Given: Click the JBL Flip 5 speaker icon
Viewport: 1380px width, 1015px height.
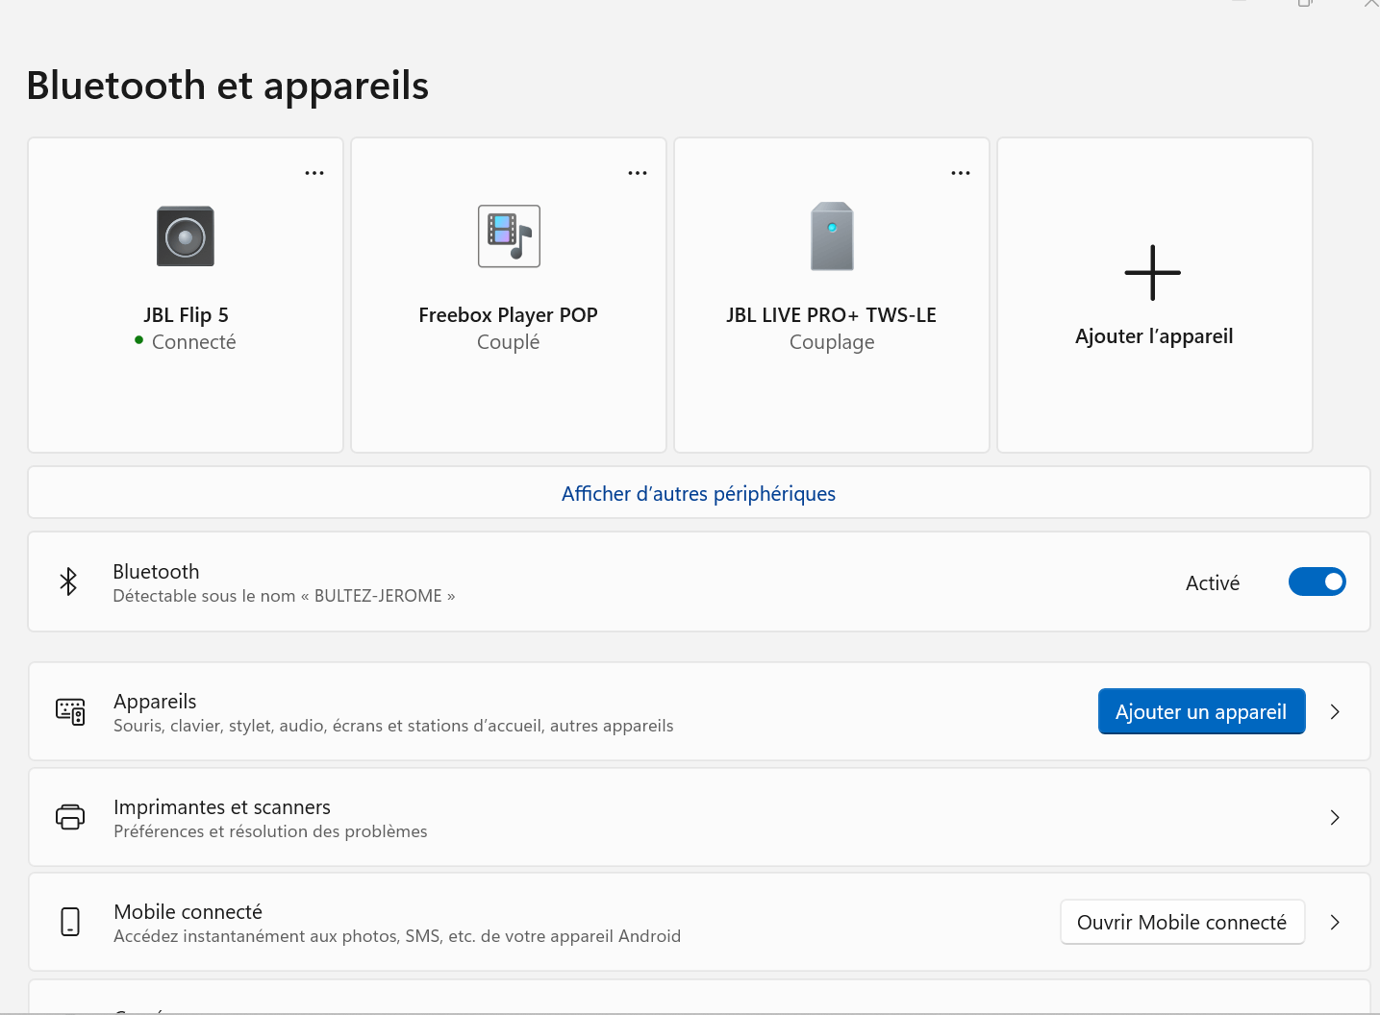Looking at the screenshot, I should tap(186, 236).
